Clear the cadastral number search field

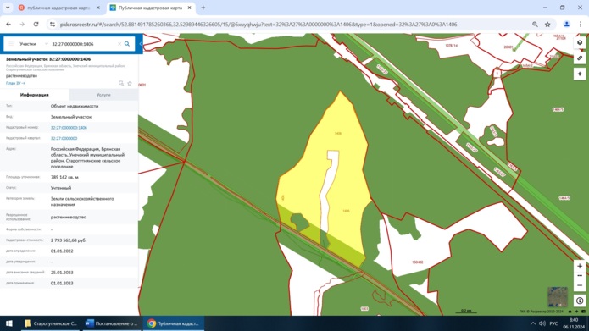(119, 44)
